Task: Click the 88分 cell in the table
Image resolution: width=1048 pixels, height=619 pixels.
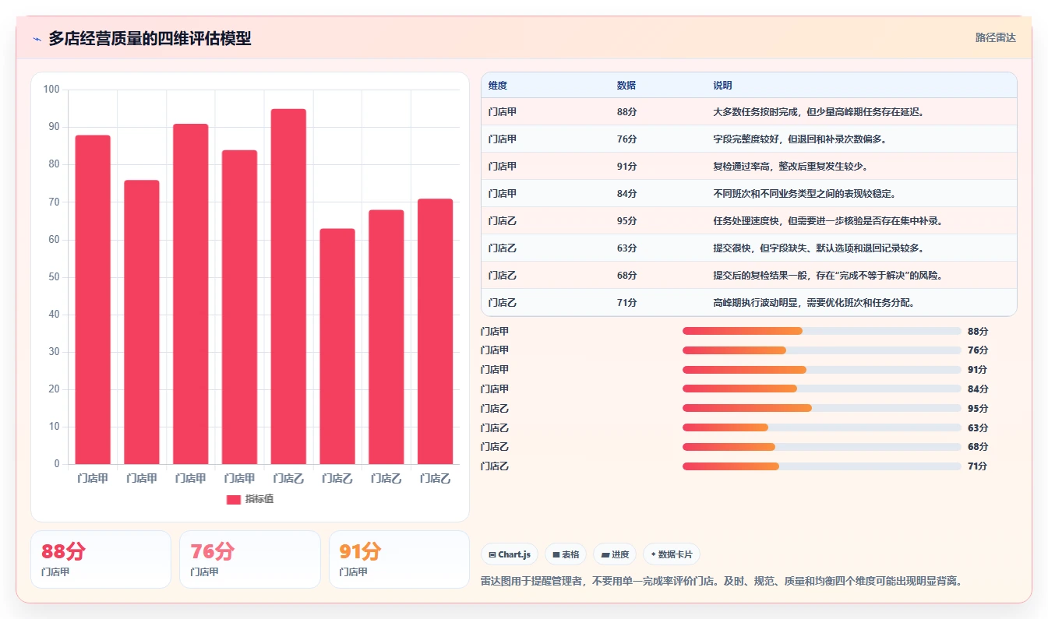Action: click(626, 112)
